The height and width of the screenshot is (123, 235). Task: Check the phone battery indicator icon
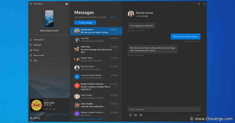click(x=66, y=4)
